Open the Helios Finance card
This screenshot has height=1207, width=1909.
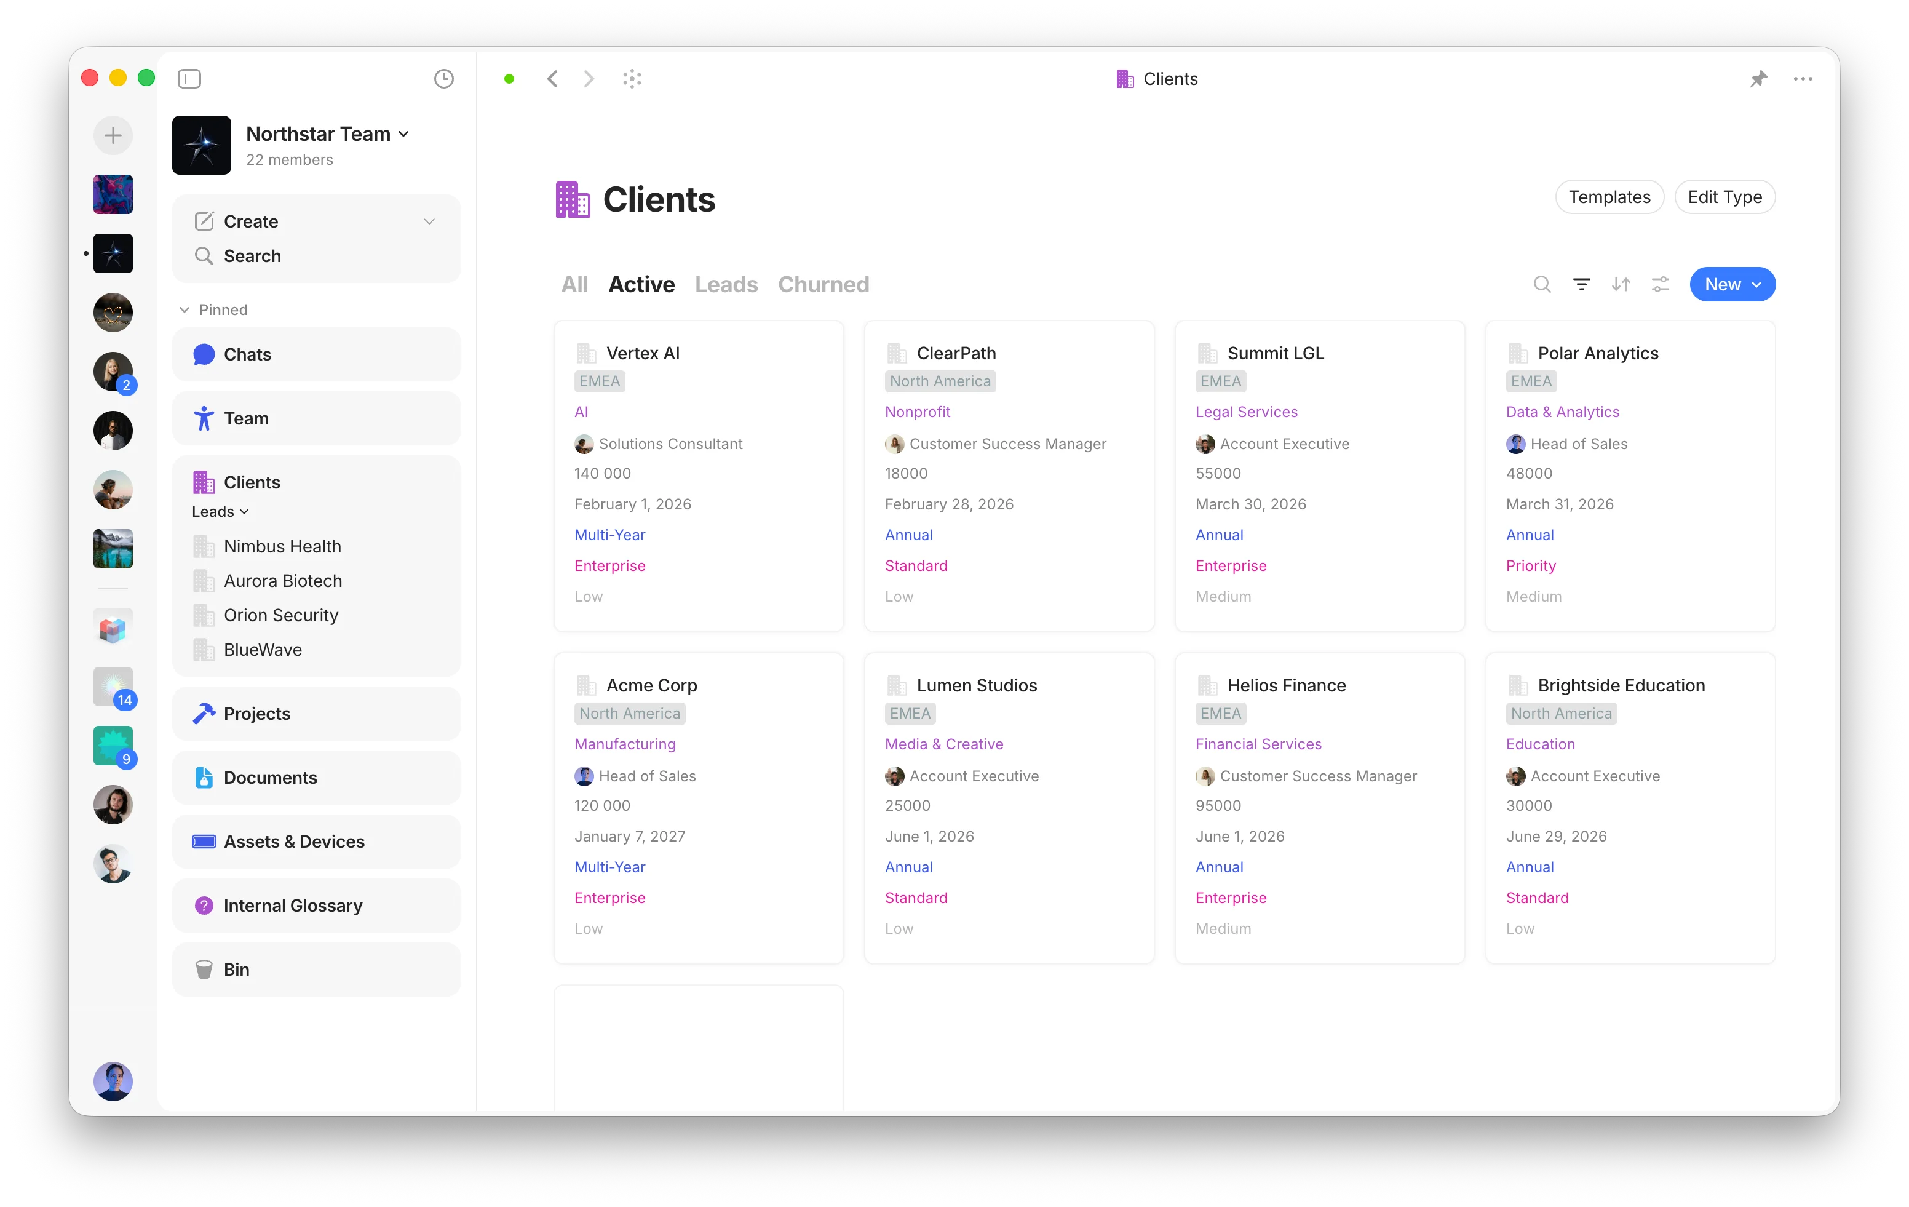[1320, 808]
